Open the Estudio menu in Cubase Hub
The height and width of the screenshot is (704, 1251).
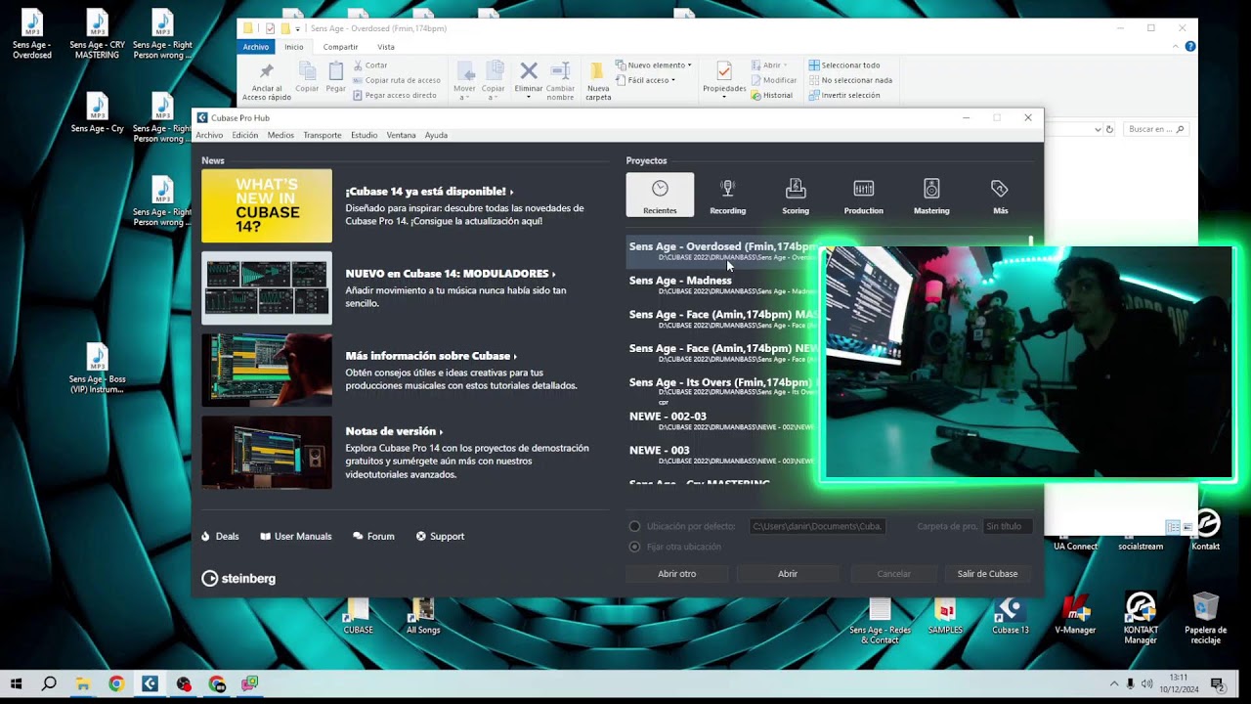click(364, 135)
